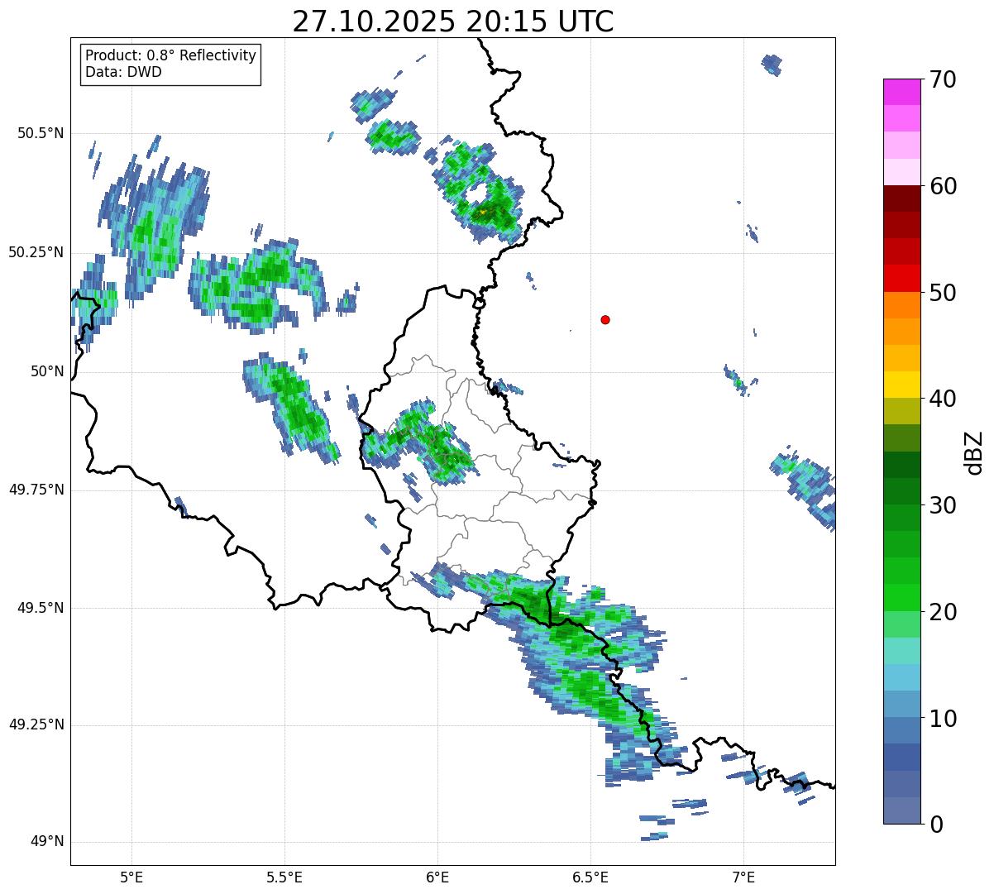Click the 5.5°E longitude label
Viewport: 994px width, 894px height.
284,877
